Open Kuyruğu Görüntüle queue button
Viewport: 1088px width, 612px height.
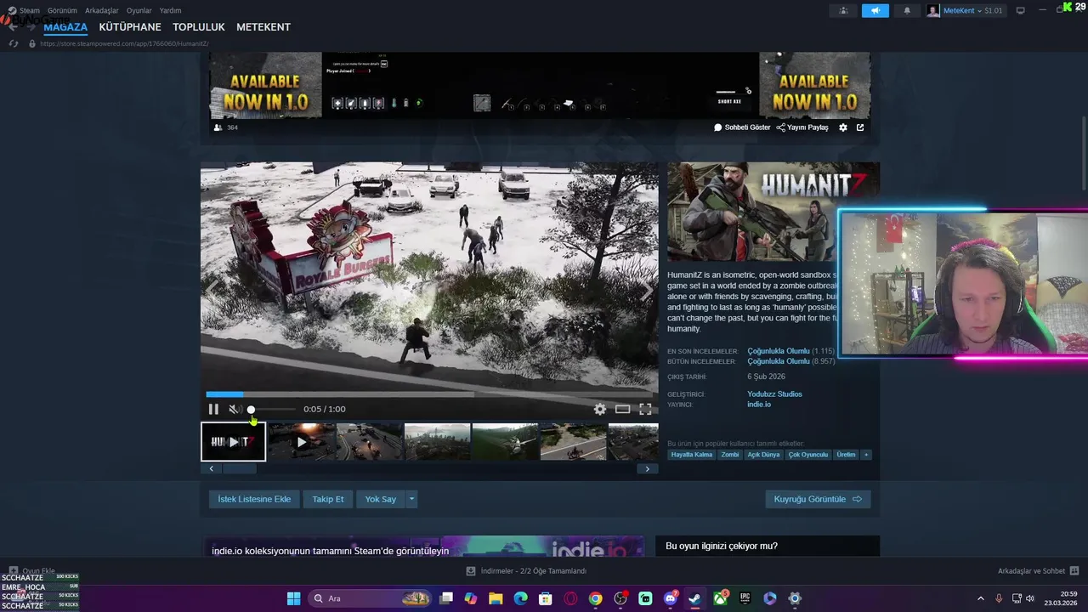818,499
